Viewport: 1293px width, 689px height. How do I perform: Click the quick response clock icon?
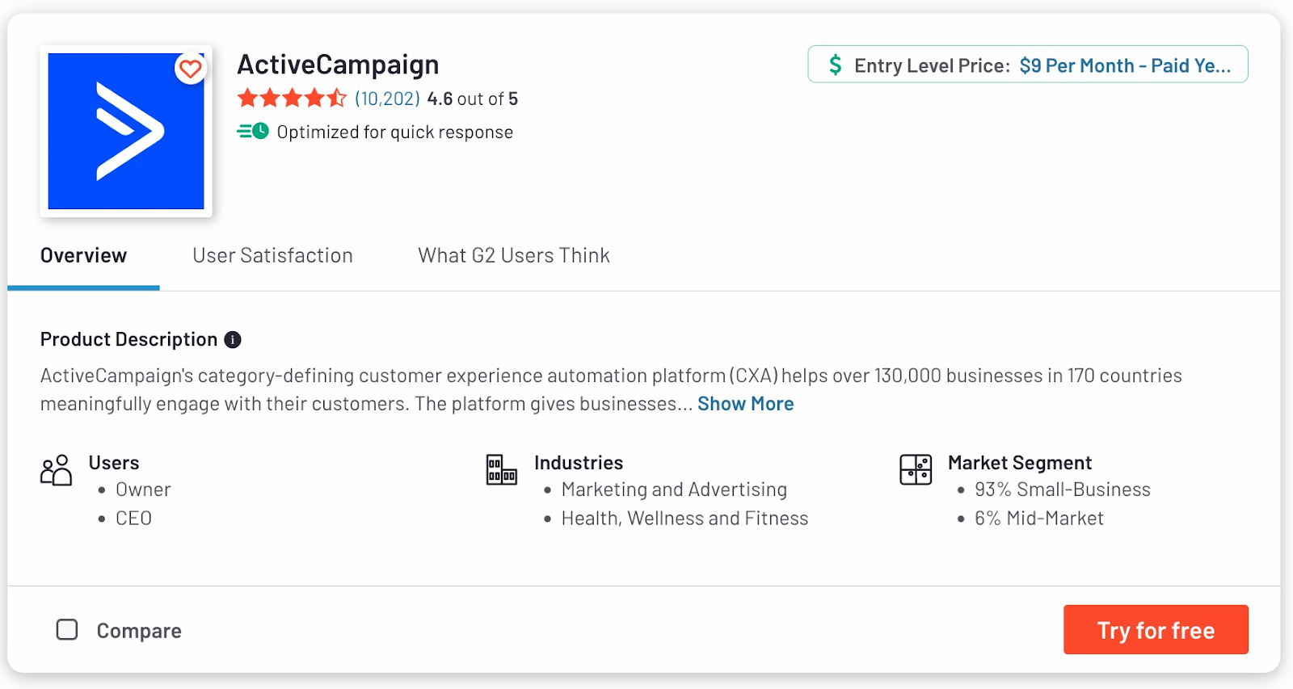pos(253,131)
